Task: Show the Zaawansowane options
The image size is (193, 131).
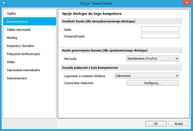Action: (30, 78)
